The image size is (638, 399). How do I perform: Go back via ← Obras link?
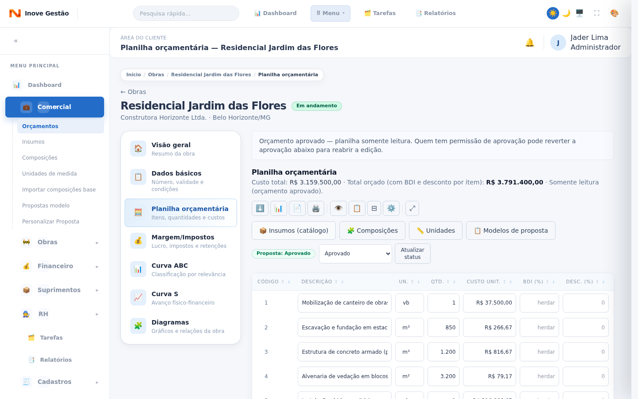click(x=133, y=92)
